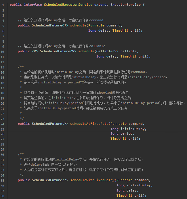Click 'TimeUnit' on line 6
Viewport: 187px width, 199px height.
tap(121, 30)
